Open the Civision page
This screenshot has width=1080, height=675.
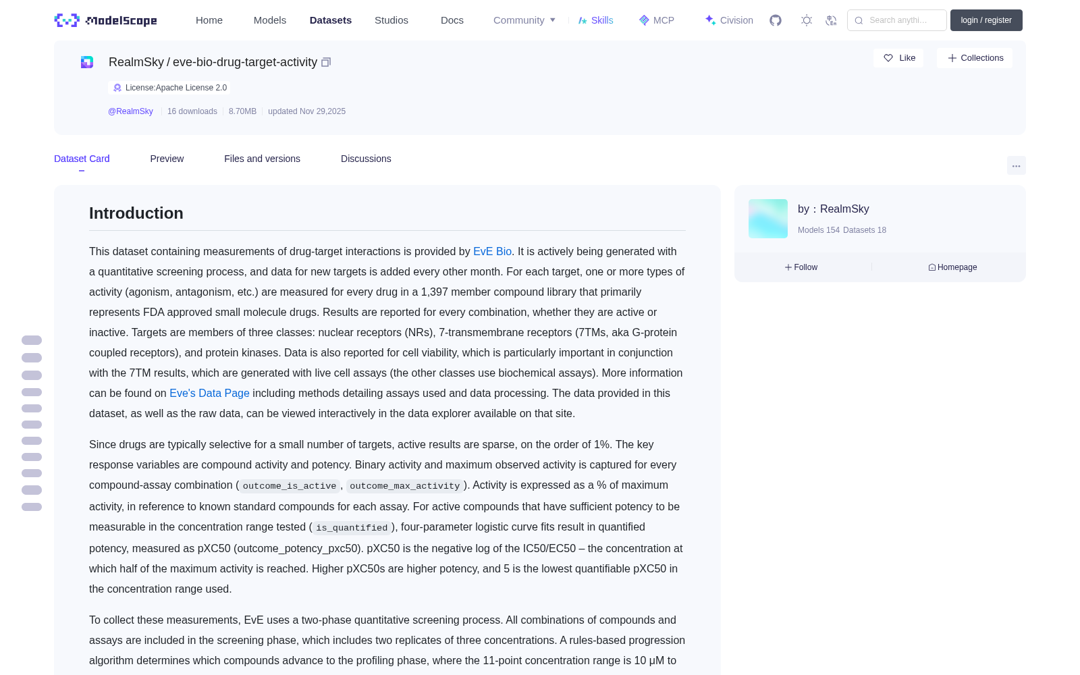tap(729, 20)
